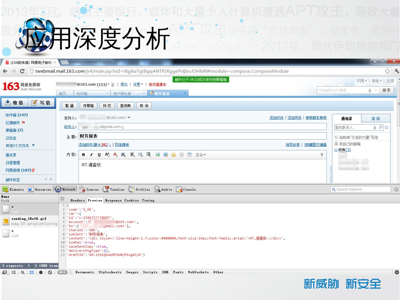Click the indent tool in editor toolbar

pyautogui.click(x=149, y=155)
